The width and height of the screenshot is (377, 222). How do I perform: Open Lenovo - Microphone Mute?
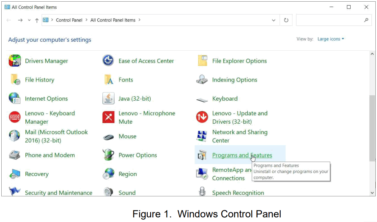147,117
